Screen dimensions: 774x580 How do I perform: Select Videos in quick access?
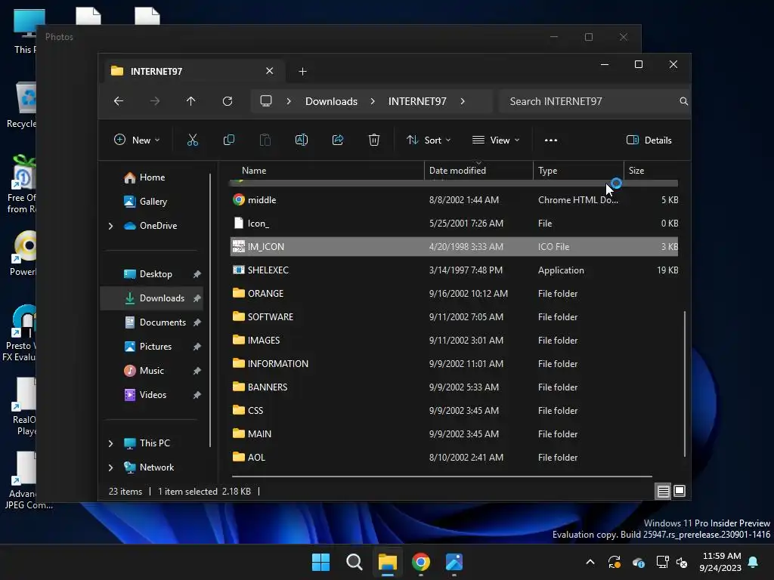coord(151,394)
